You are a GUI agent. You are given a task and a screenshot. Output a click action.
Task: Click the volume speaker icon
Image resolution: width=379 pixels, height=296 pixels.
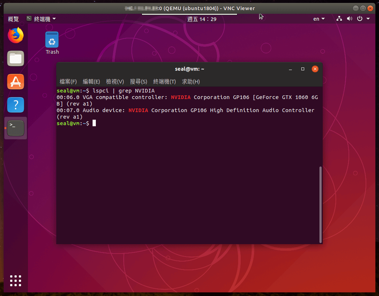coord(349,19)
